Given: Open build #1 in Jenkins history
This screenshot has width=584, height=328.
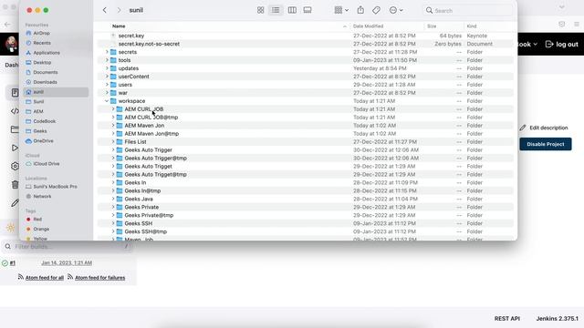Looking at the screenshot, I should click(x=12, y=263).
